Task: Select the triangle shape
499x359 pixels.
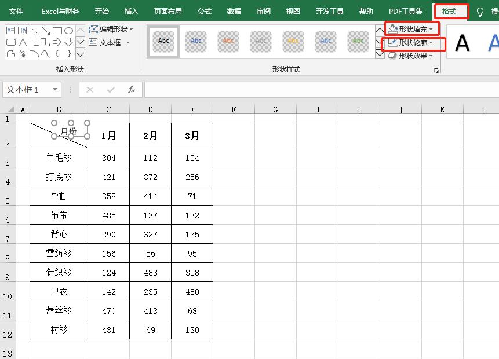Action: point(23,42)
